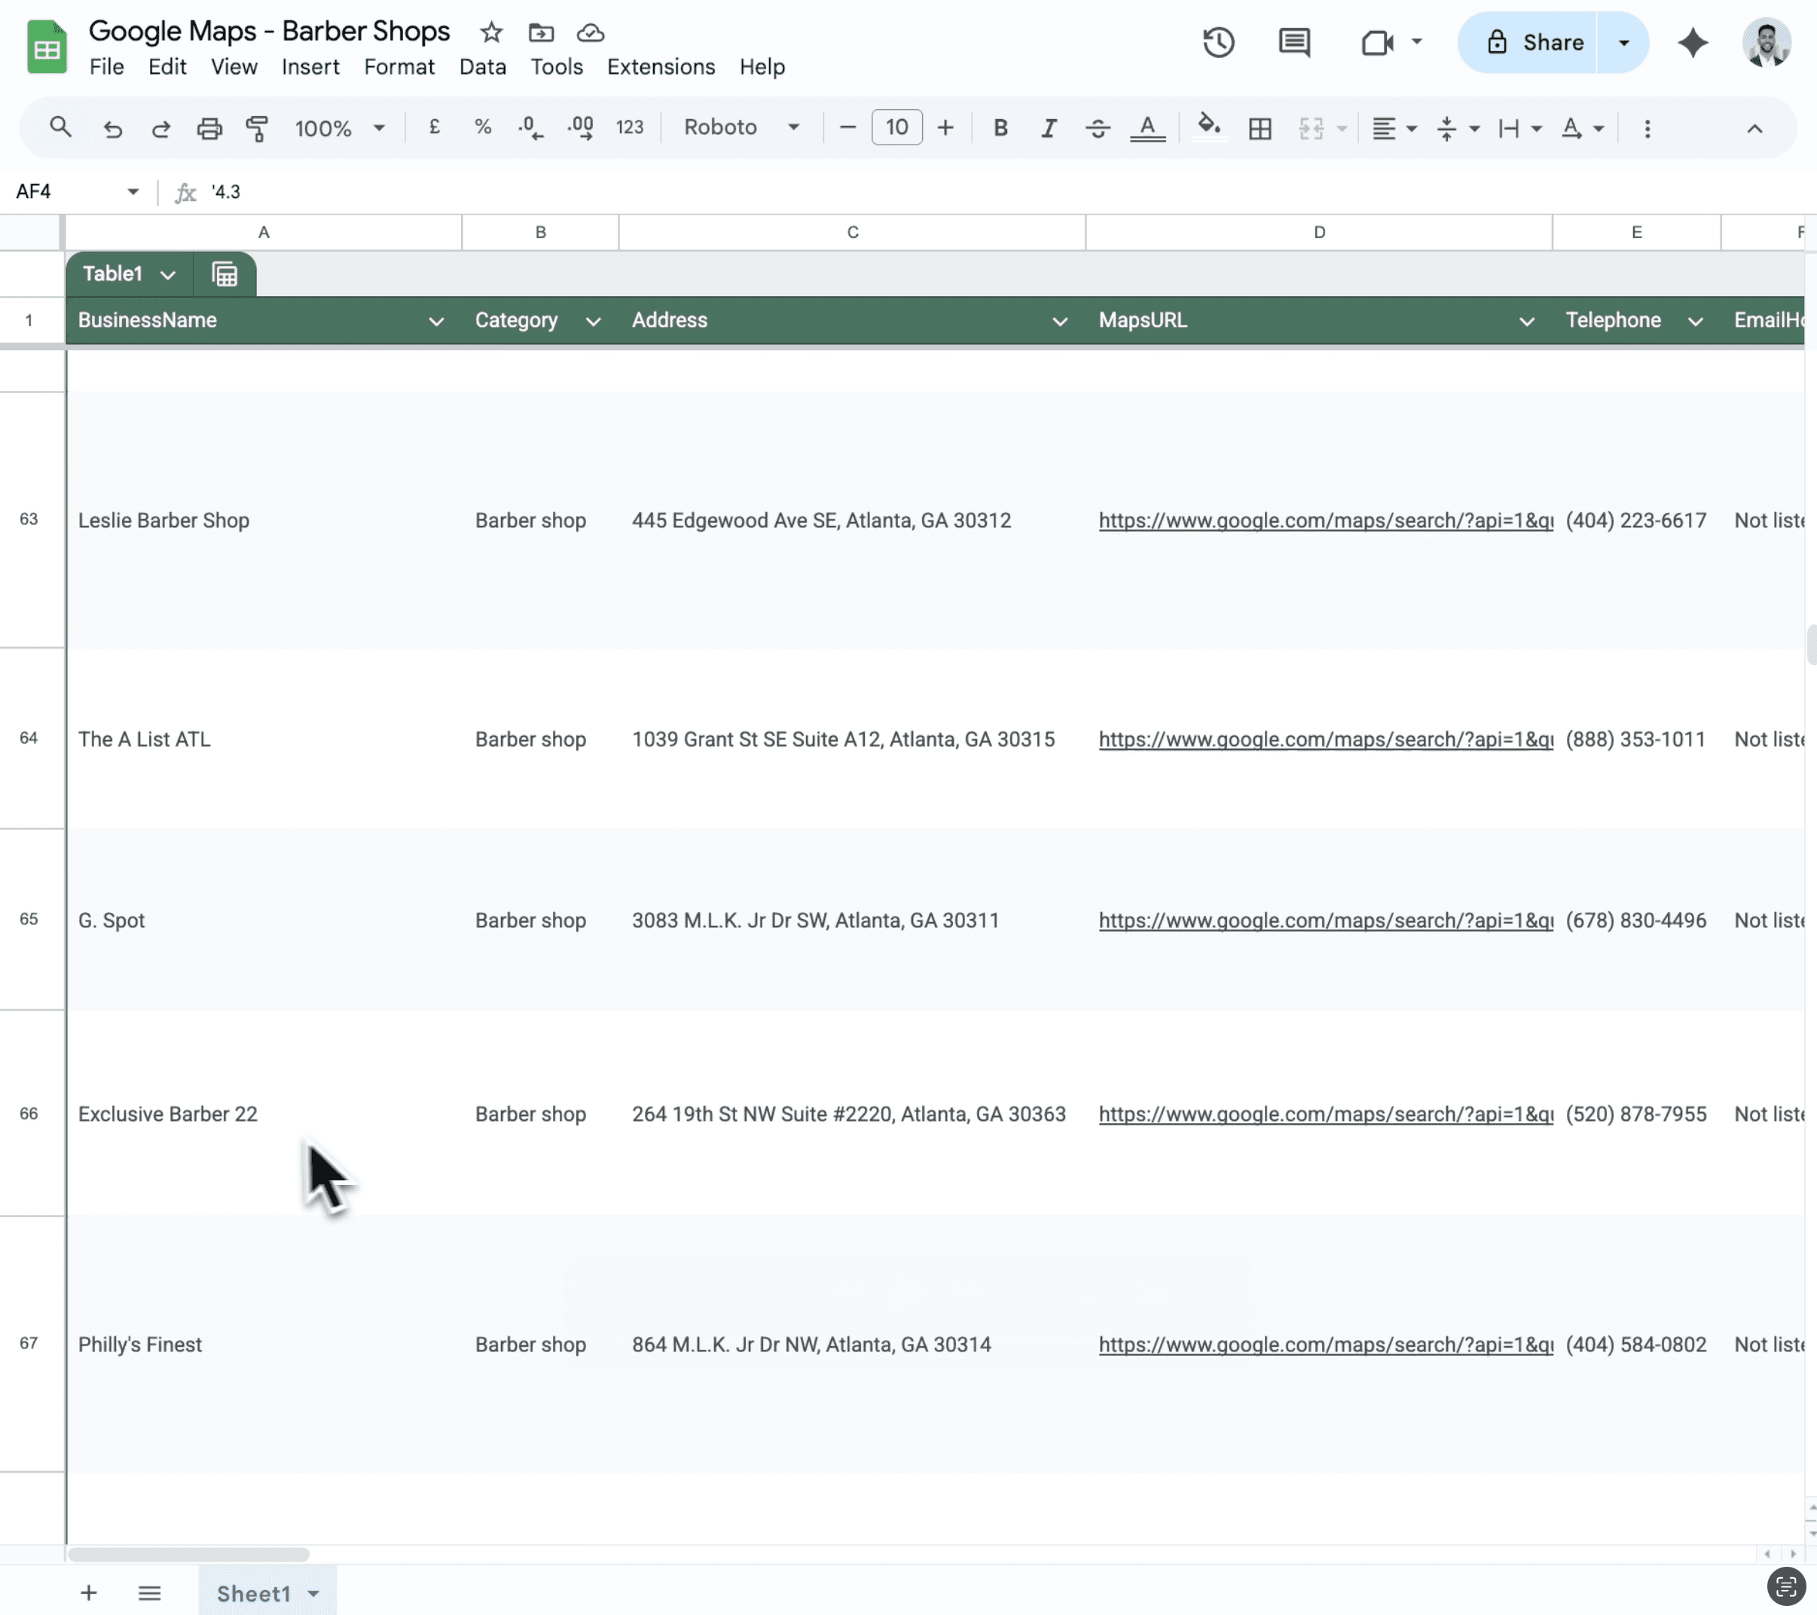
Task: Open the comments icon
Action: pyautogui.click(x=1293, y=41)
